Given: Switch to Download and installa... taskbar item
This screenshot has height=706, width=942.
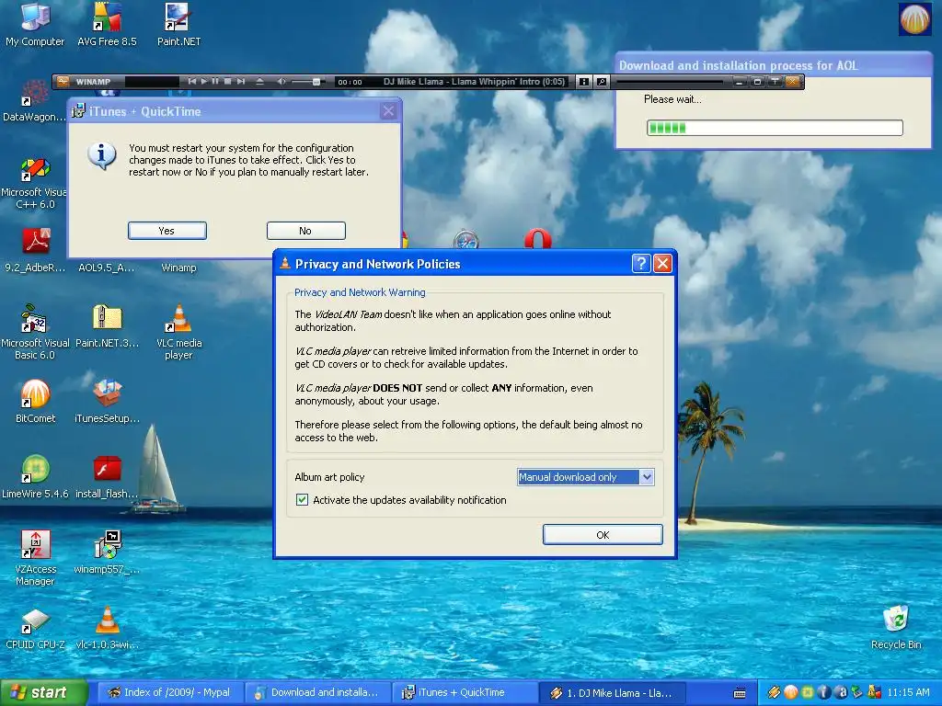Looking at the screenshot, I should [317, 692].
